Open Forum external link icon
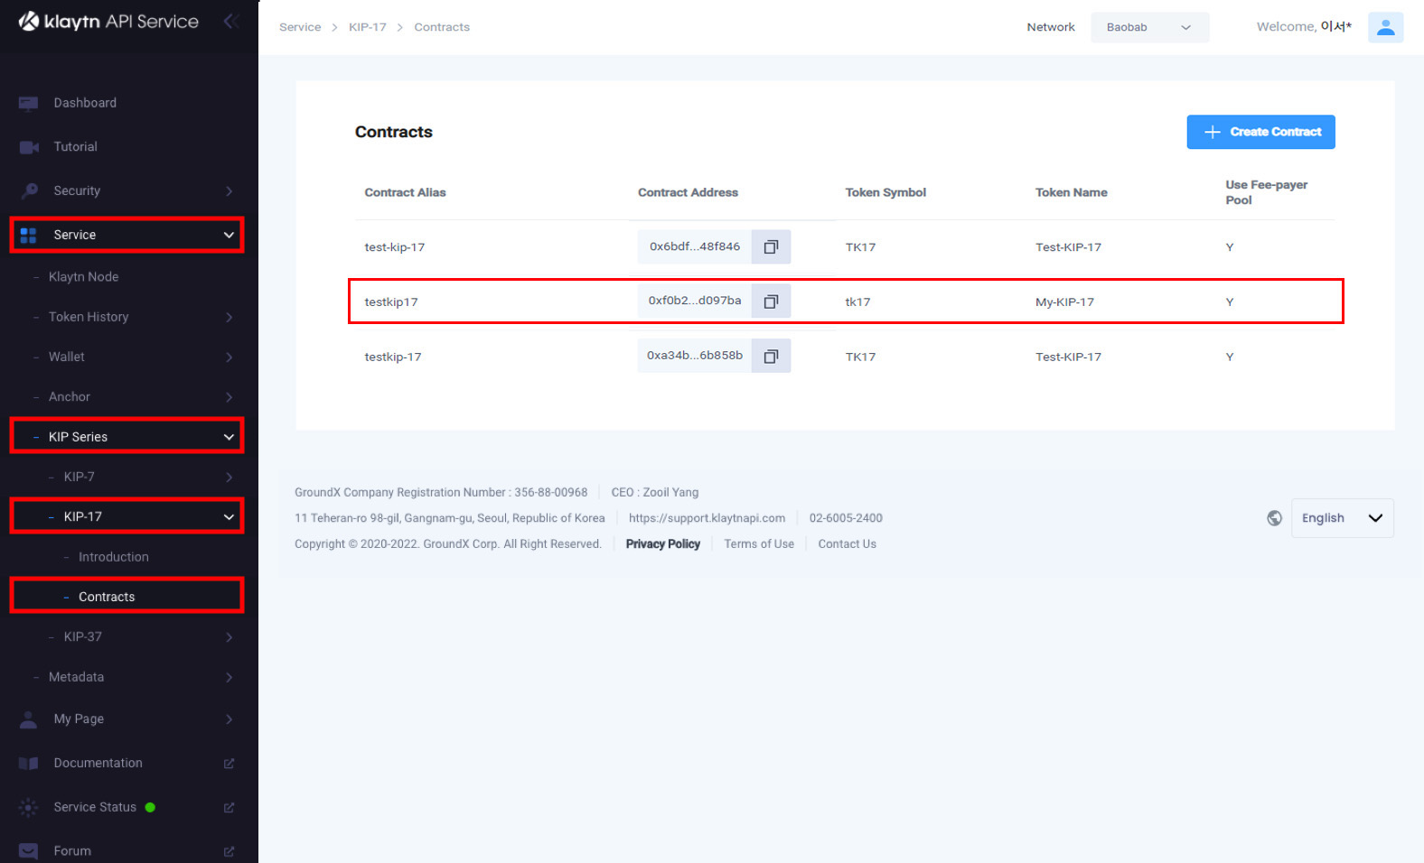 (x=229, y=850)
